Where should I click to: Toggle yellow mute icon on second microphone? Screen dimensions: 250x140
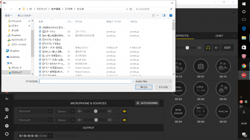tap(125, 120)
